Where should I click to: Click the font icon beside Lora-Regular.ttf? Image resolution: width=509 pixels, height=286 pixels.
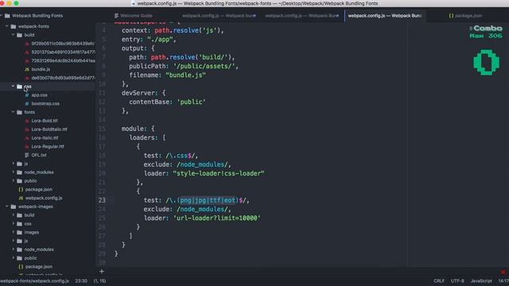coord(27,146)
